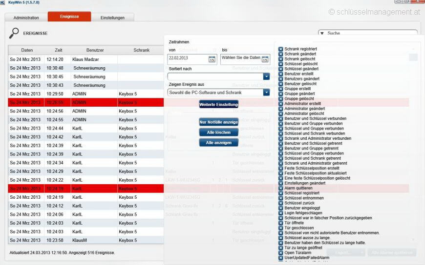425x265 pixels.
Task: Click the KeyWin app icon in title bar
Action: point(3,2)
